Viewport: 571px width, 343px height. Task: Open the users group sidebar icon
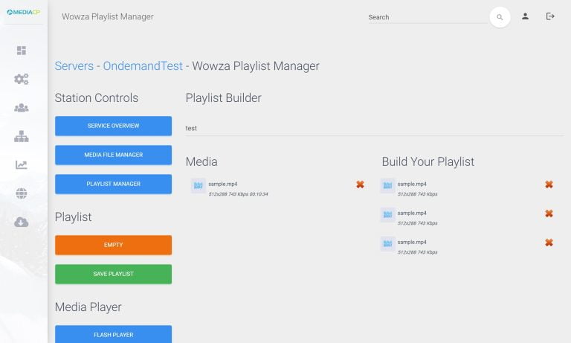pos(22,108)
